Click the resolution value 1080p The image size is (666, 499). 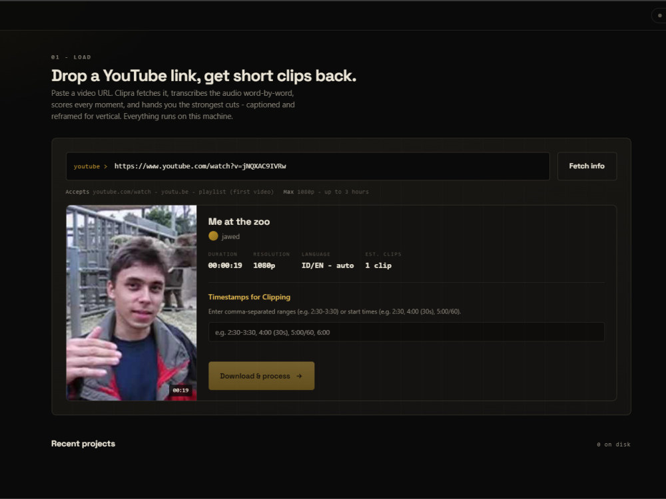(264, 265)
